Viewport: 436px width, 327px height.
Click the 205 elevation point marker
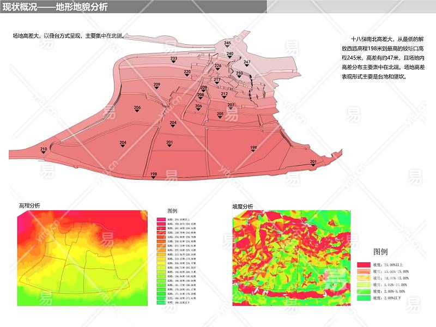point(220,118)
